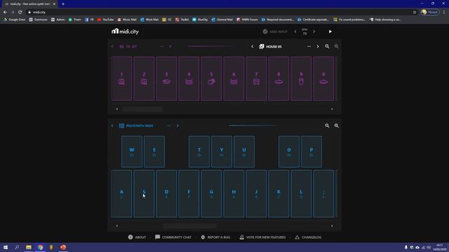
Task: Trigger drum pad 0
Action: (x=323, y=78)
